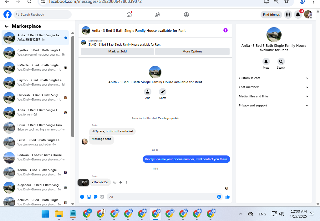
Task: Click the ENG language indicator
Action: [x=262, y=214]
